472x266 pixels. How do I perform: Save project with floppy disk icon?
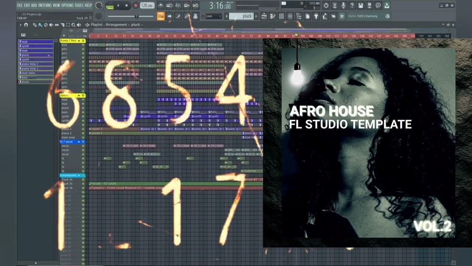tap(361, 6)
